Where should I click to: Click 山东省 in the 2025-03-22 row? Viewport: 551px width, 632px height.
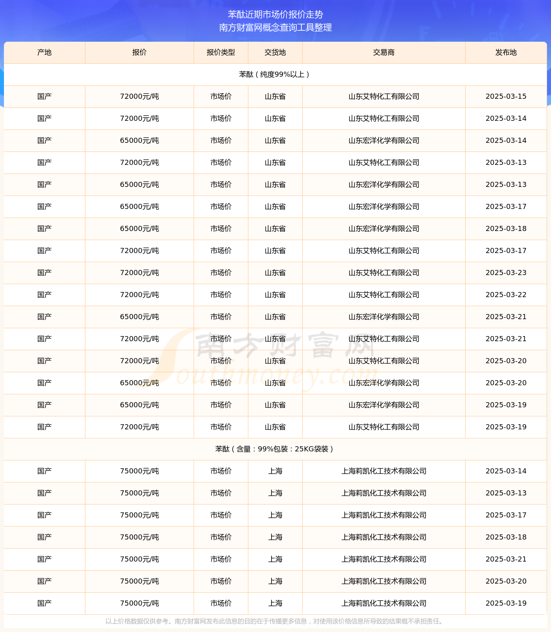click(x=275, y=295)
